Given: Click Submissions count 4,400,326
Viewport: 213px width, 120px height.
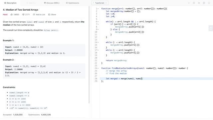Looking at the screenshot, I should [x=46, y=115].
